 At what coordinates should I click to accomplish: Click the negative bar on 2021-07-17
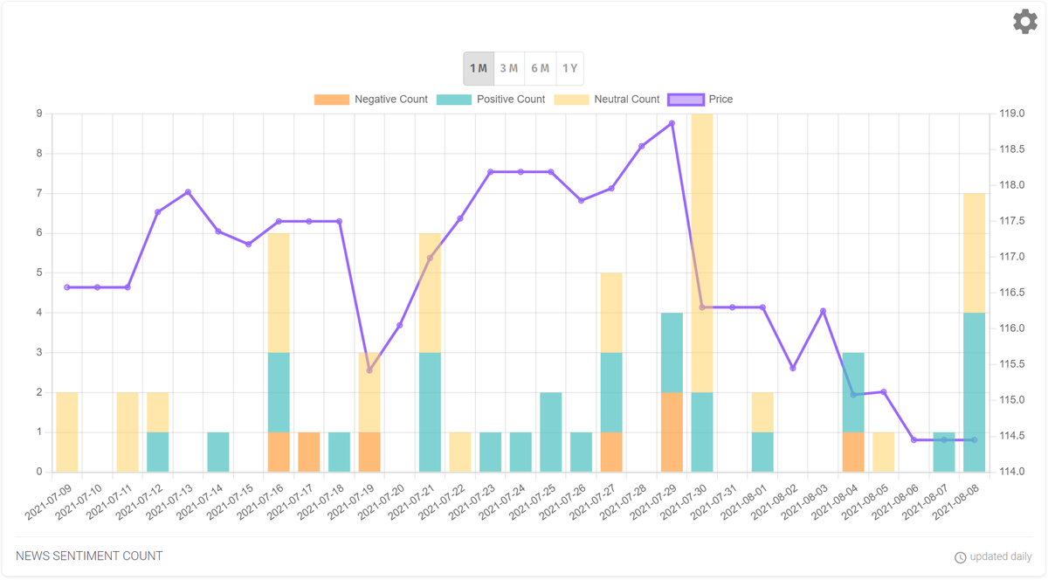point(309,452)
